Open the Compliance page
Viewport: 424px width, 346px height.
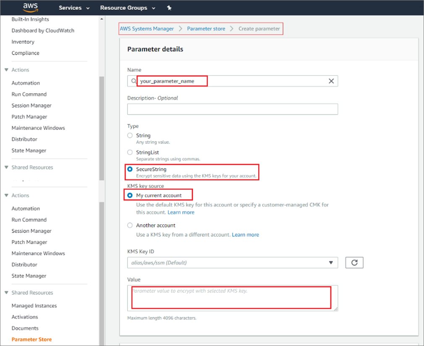pos(26,53)
